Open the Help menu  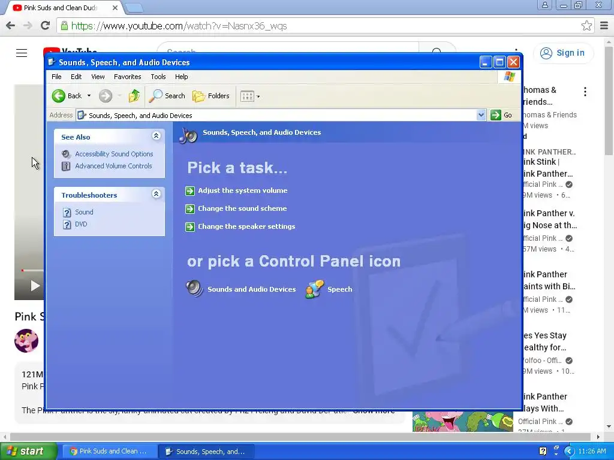(181, 77)
